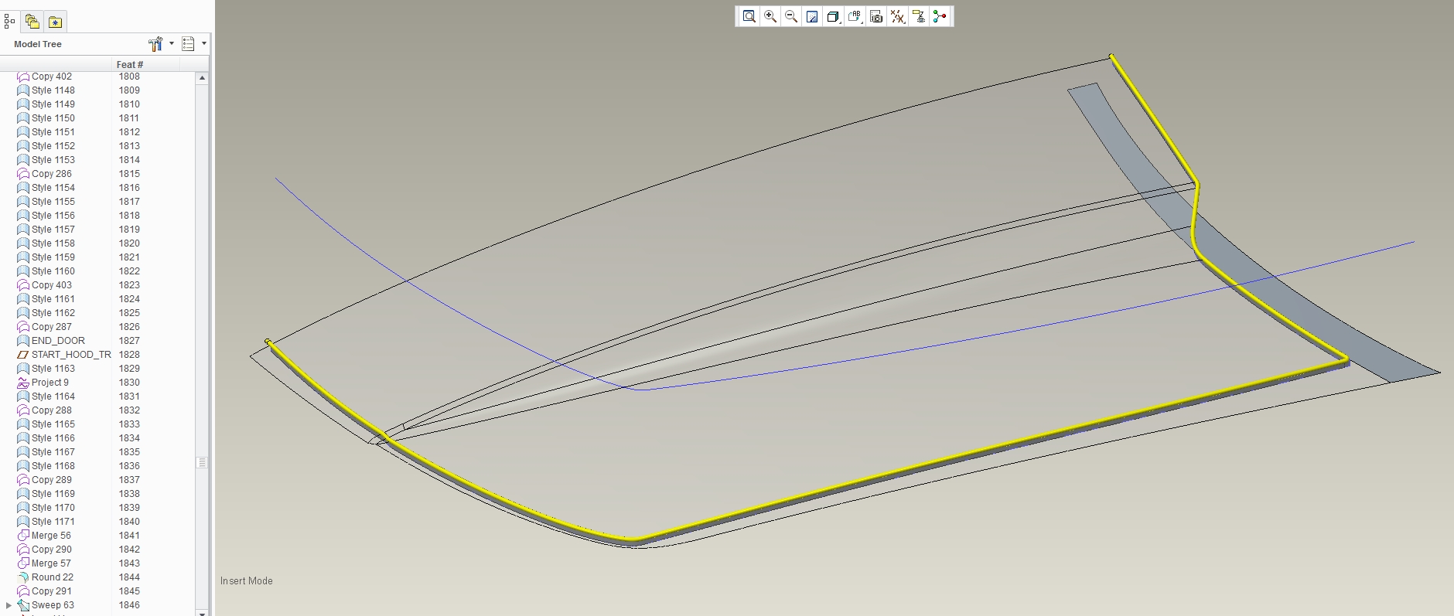
Task: Select the START_HOOD_TR tree item
Action: (x=71, y=355)
